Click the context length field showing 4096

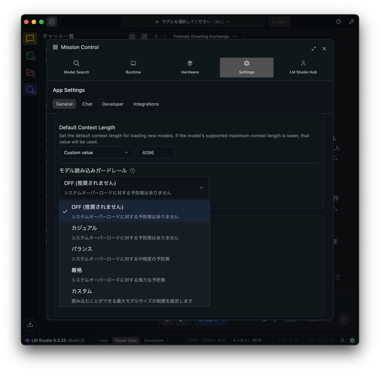coord(156,153)
